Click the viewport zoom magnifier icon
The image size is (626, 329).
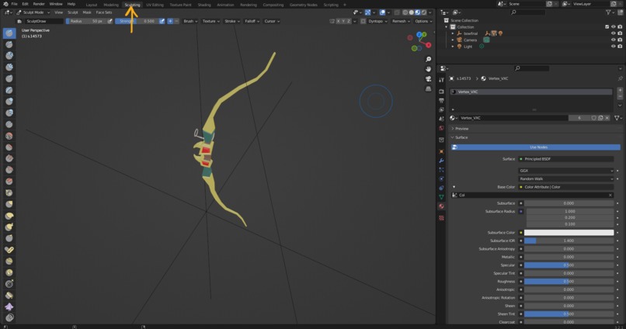pyautogui.click(x=429, y=59)
